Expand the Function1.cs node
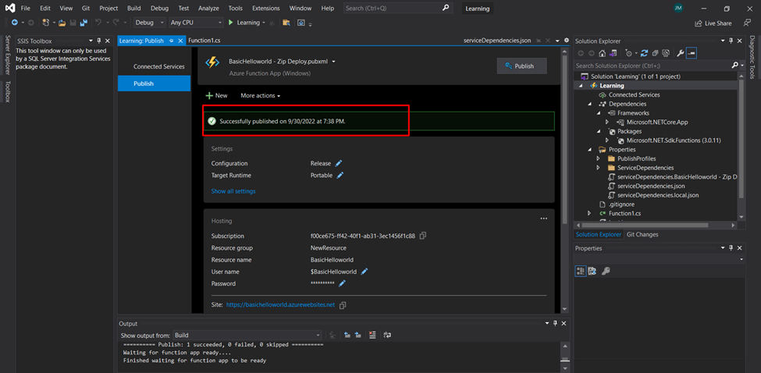The width and height of the screenshot is (761, 373). coord(590,213)
